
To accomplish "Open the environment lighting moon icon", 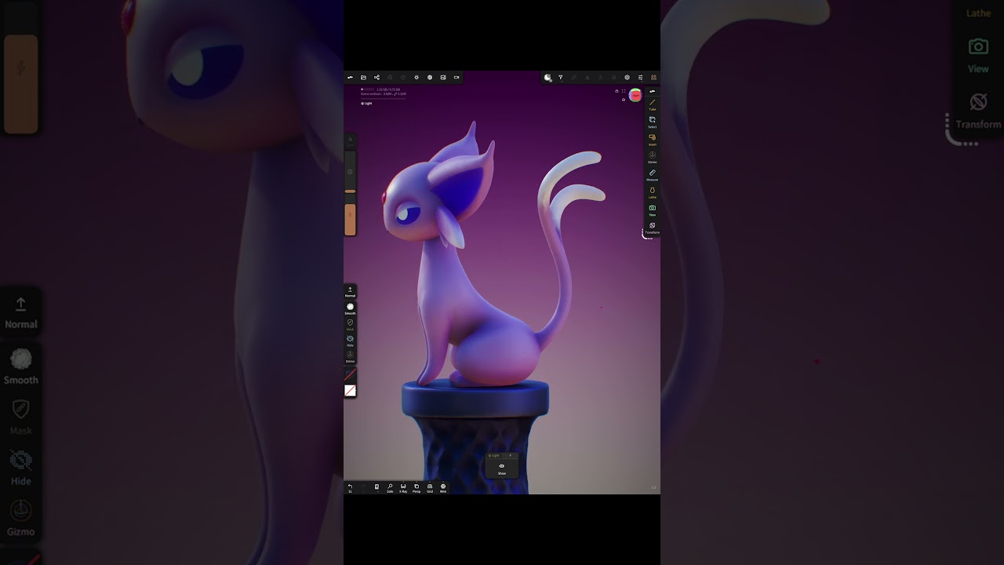I will coord(547,77).
